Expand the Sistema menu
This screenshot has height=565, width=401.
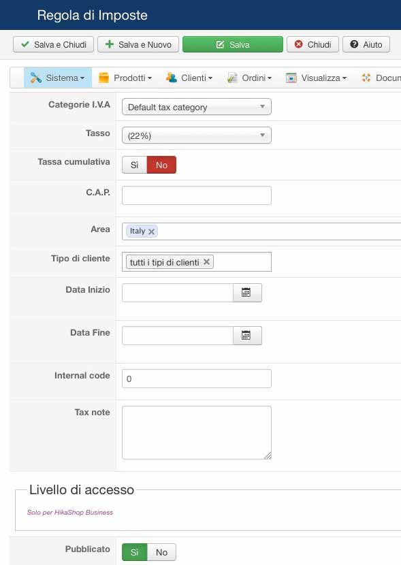58,78
